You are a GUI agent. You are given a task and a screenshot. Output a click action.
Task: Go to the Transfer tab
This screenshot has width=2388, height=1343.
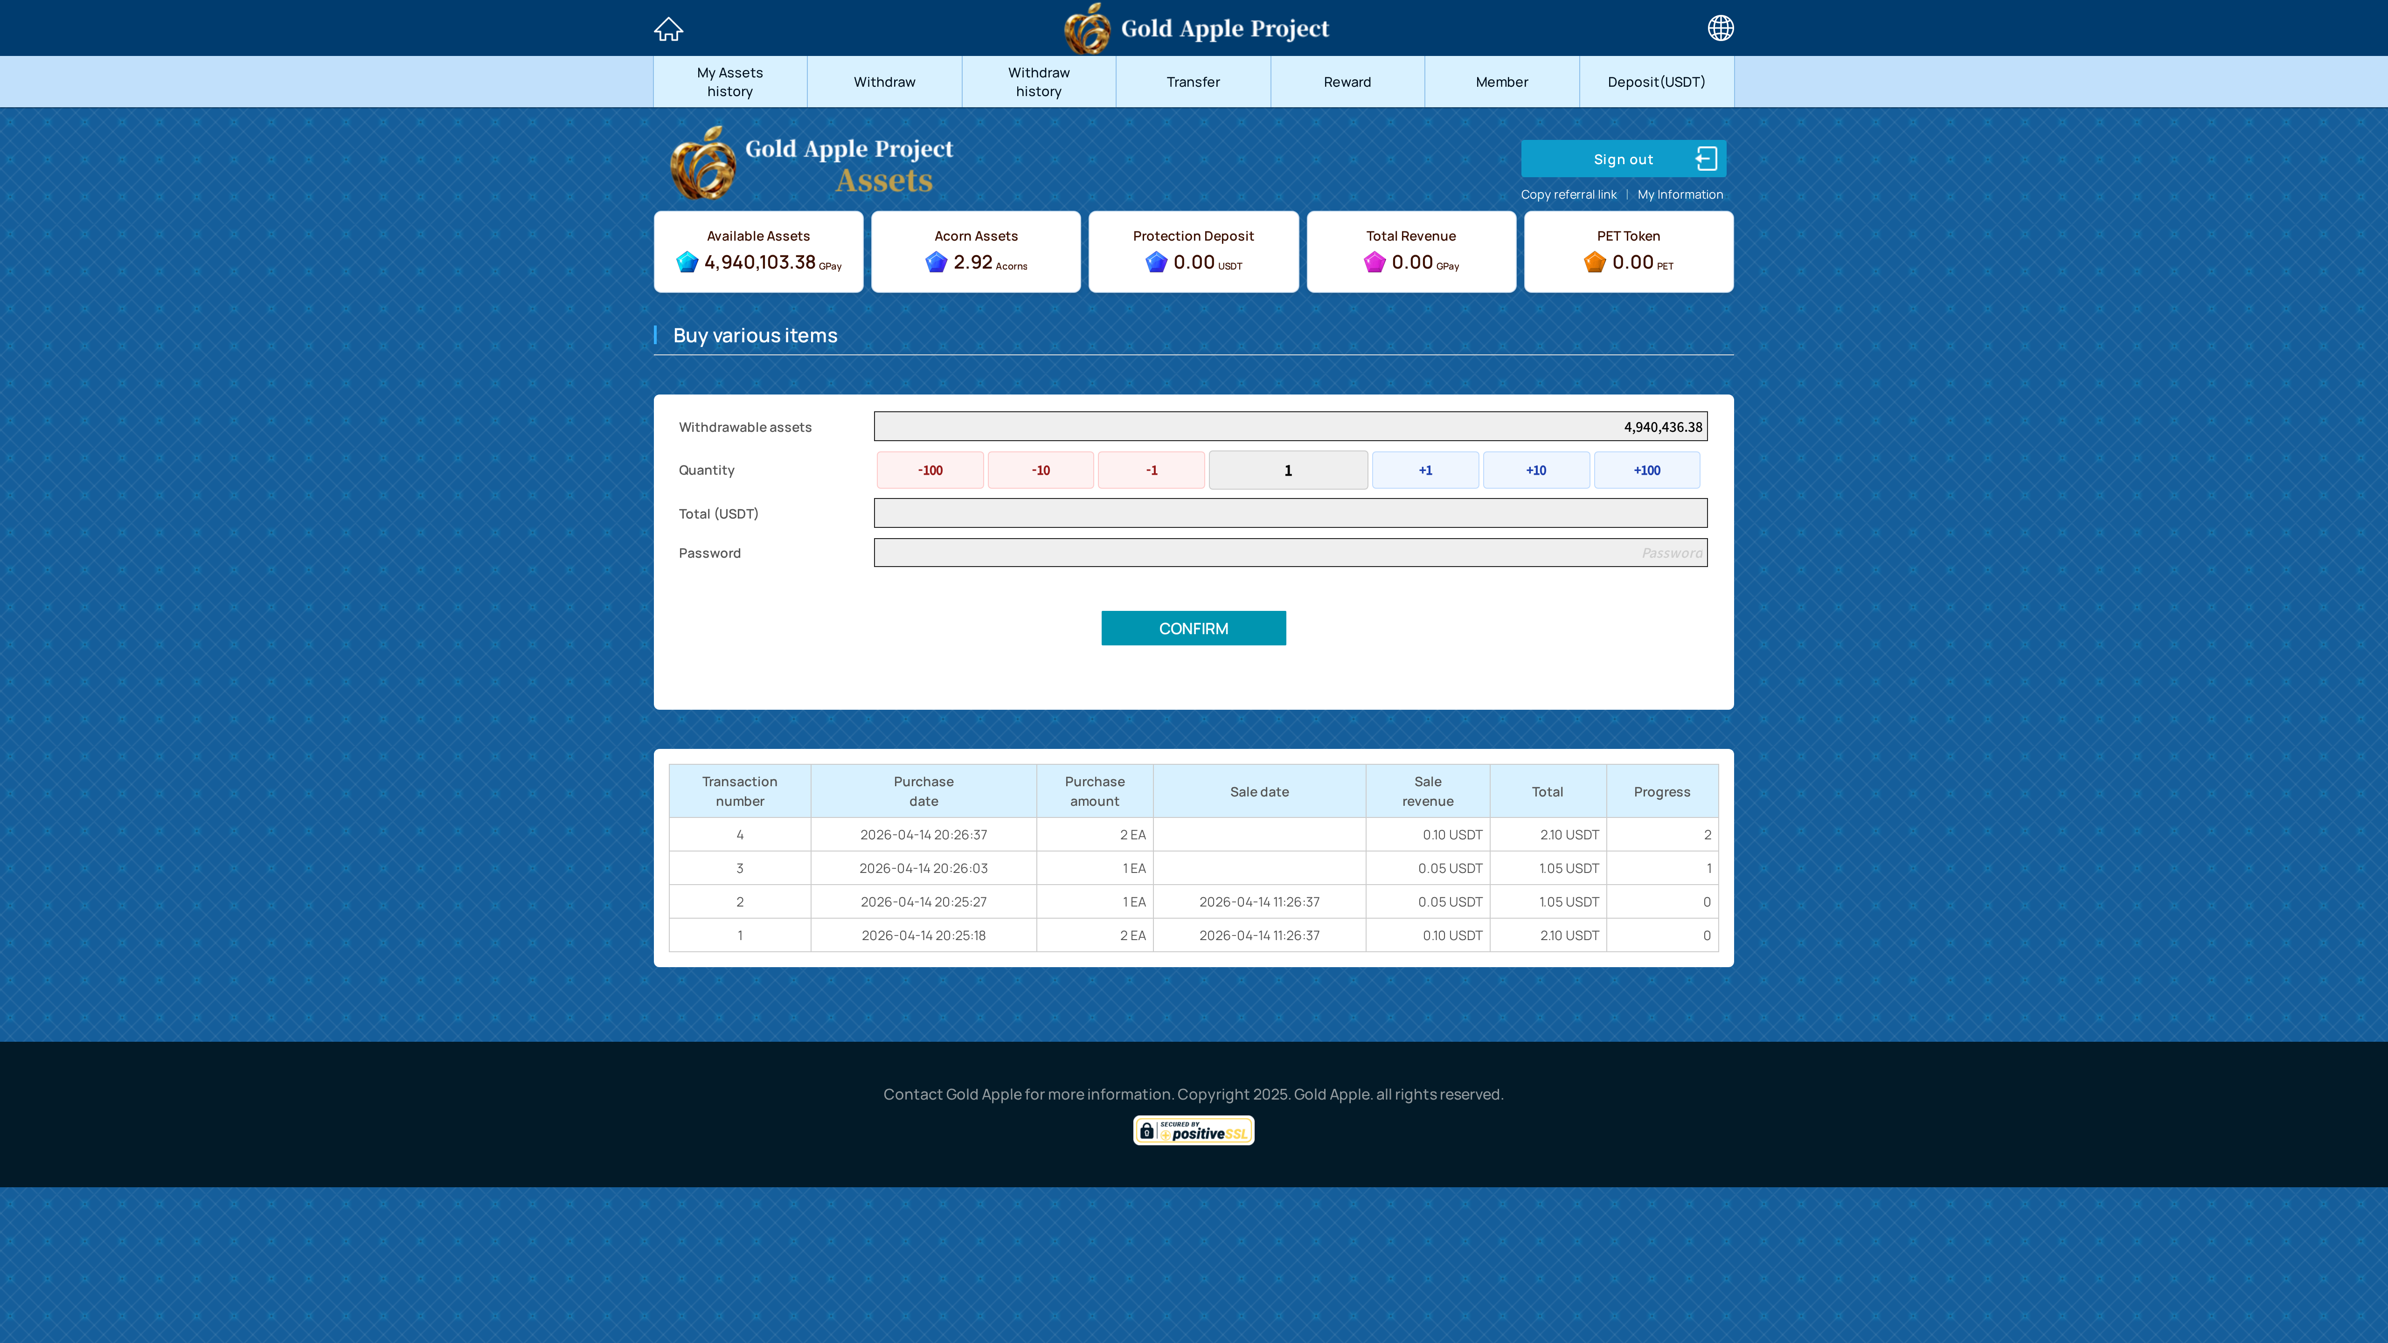1193,82
